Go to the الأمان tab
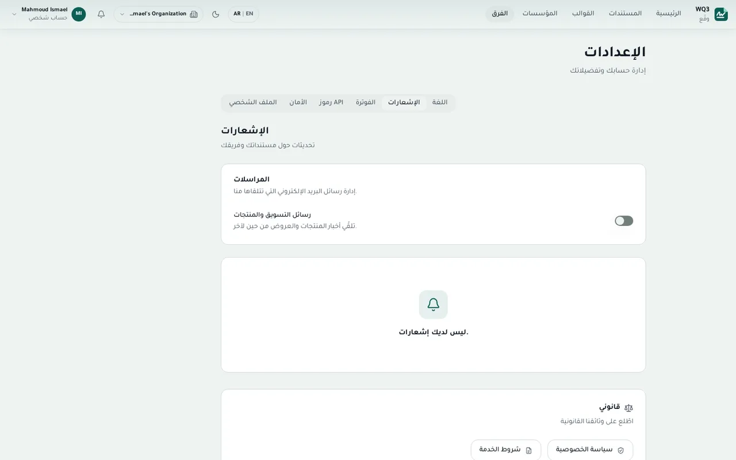736x460 pixels. click(x=298, y=103)
